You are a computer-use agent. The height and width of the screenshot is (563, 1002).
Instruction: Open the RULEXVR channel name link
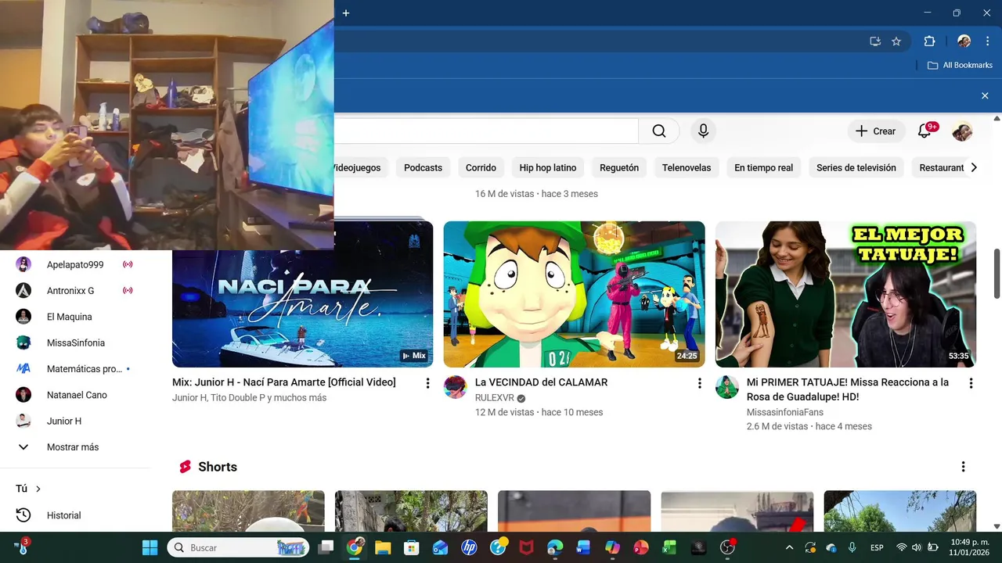coord(495,398)
